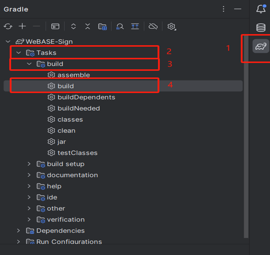Click the Select Opened File icon
Image resolution: width=270 pixels, height=255 pixels.
(x=135, y=27)
